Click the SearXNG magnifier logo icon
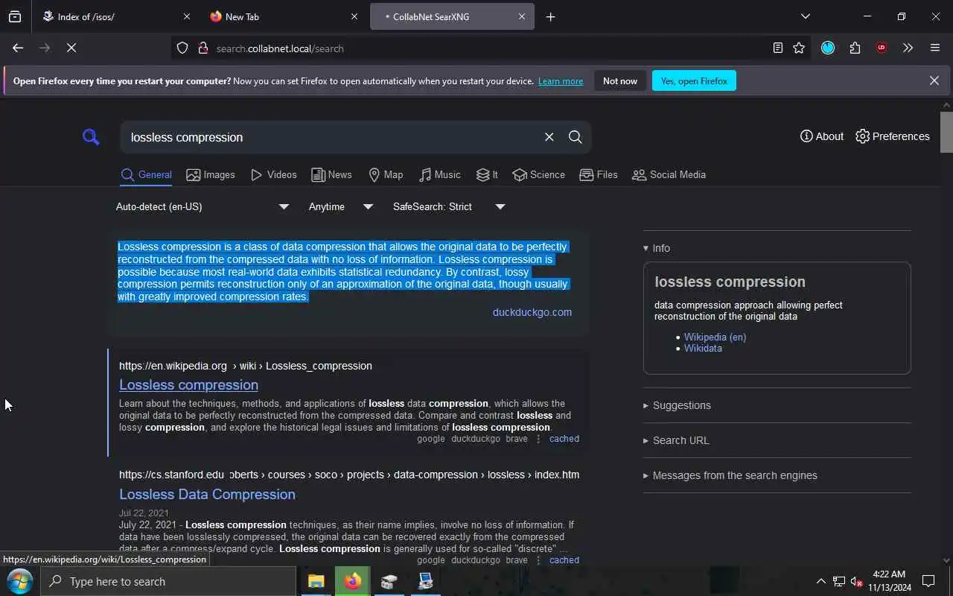This screenshot has height=596, width=953. [91, 137]
